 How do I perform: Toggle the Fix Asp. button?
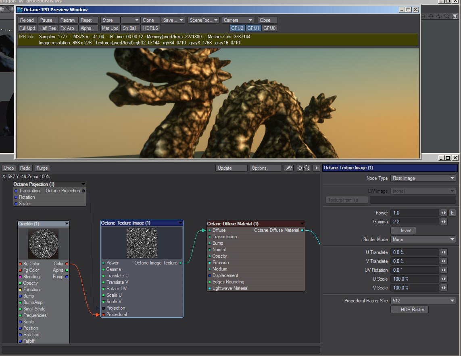click(68, 28)
